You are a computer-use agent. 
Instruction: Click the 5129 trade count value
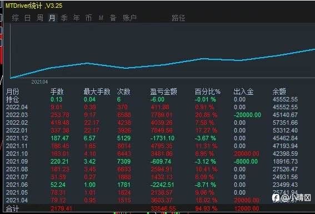click(124, 138)
